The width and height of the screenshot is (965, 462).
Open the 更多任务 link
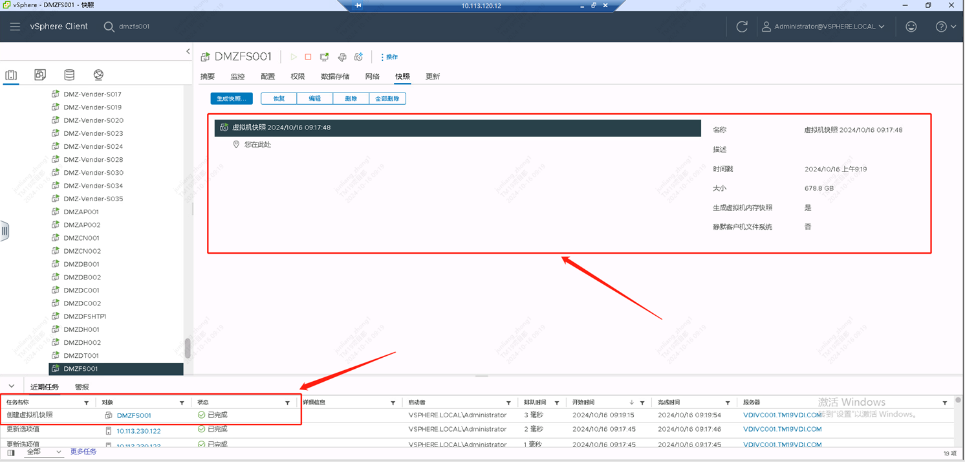click(83, 452)
